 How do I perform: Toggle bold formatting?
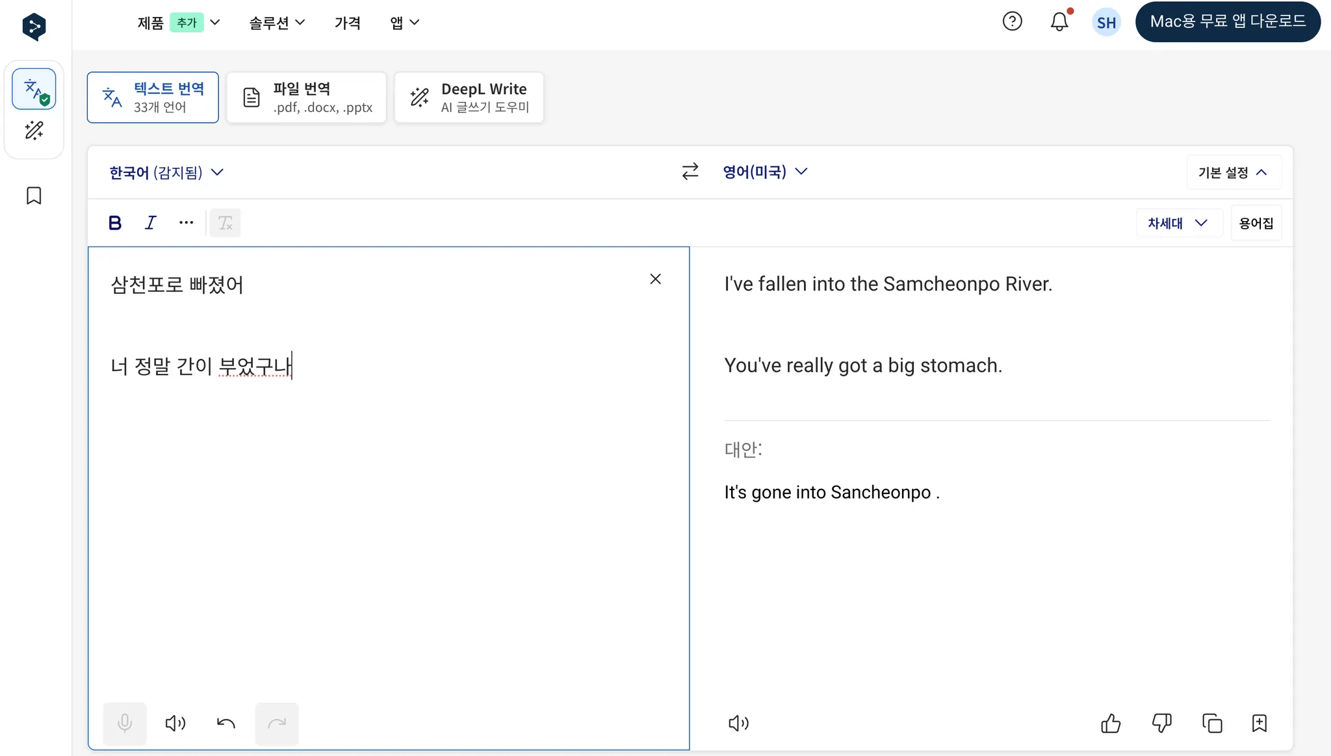(x=115, y=223)
